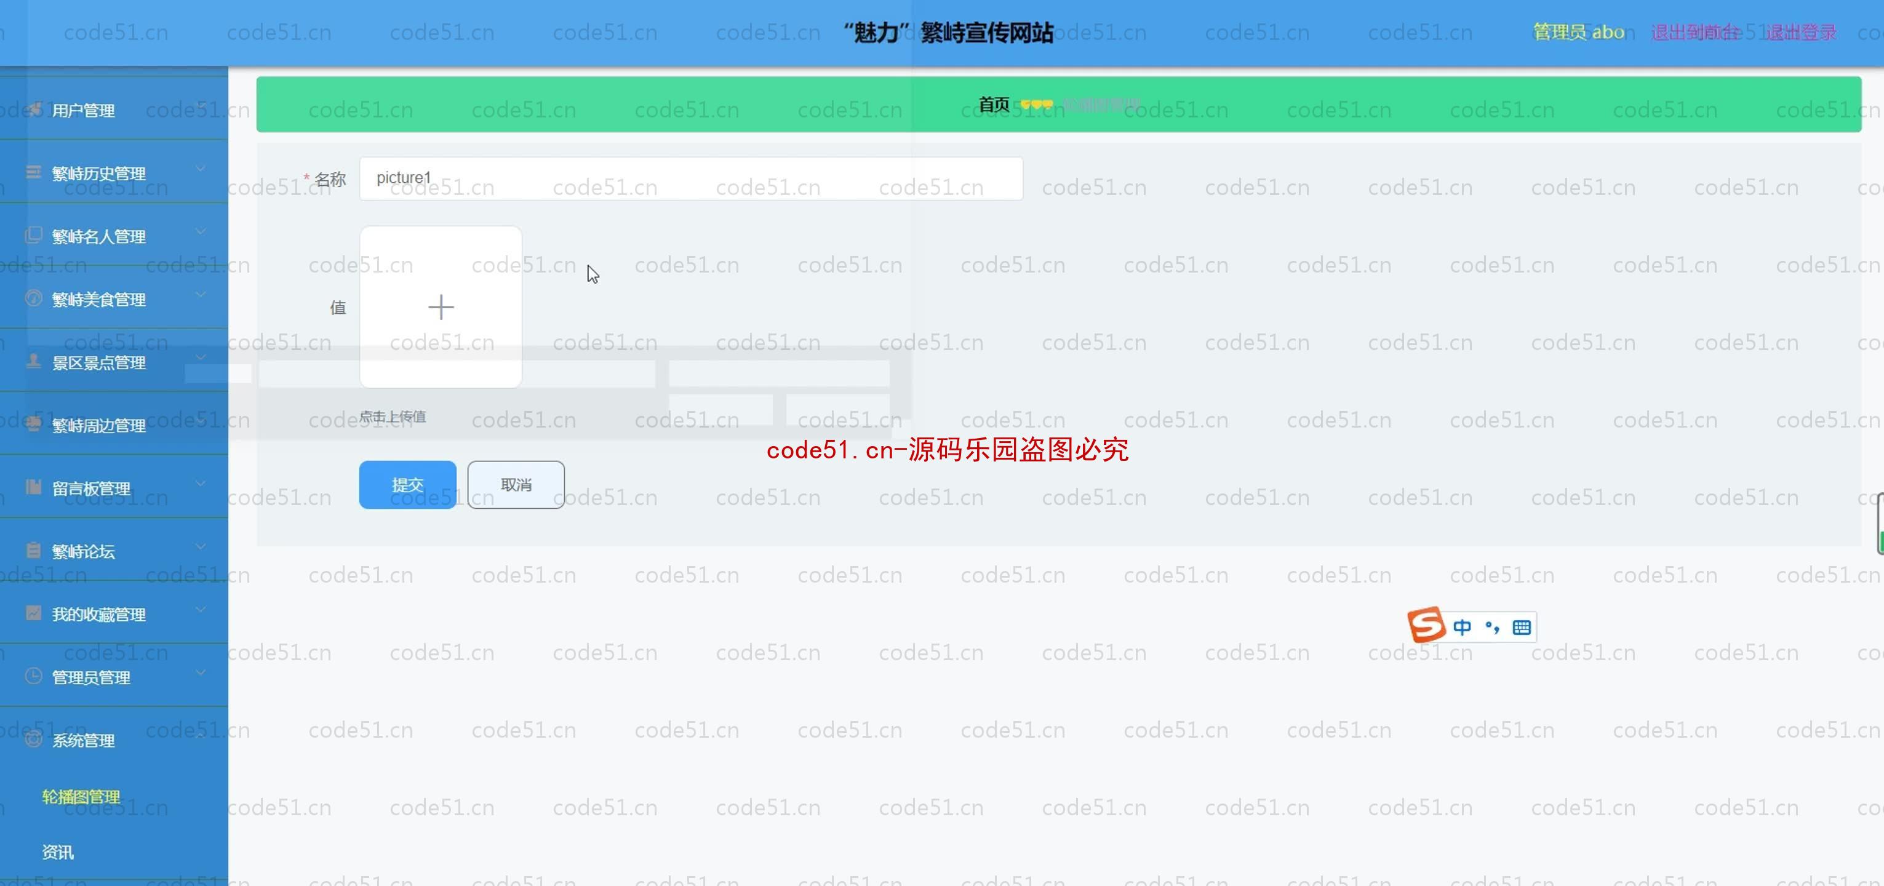
Task: Click the image upload plus icon
Action: (x=441, y=308)
